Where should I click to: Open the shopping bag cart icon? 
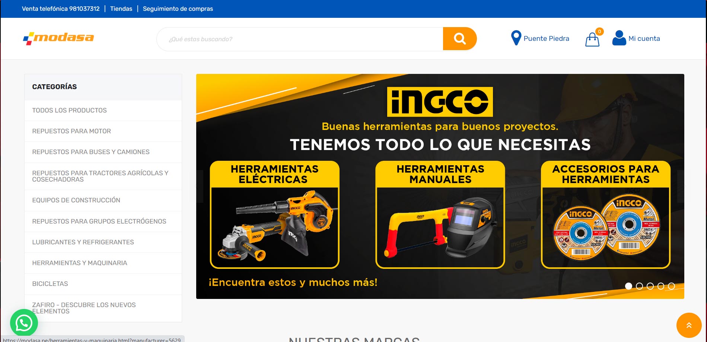point(592,39)
